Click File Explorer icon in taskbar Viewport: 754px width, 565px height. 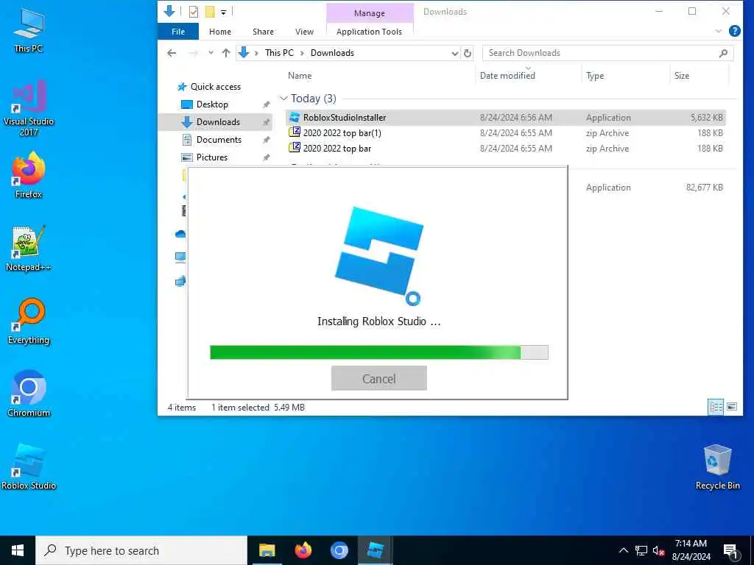coord(267,550)
